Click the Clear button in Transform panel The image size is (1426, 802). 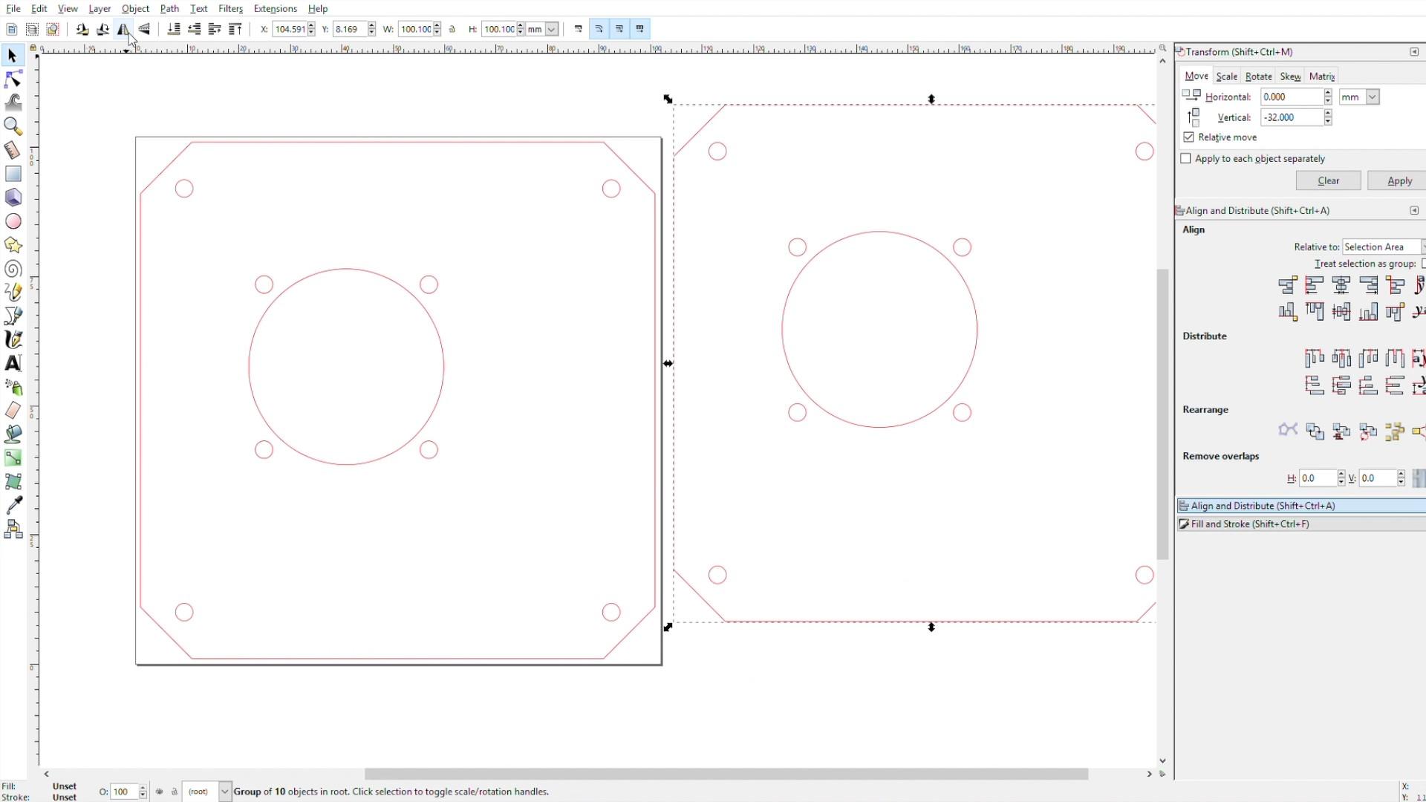coord(1328,180)
